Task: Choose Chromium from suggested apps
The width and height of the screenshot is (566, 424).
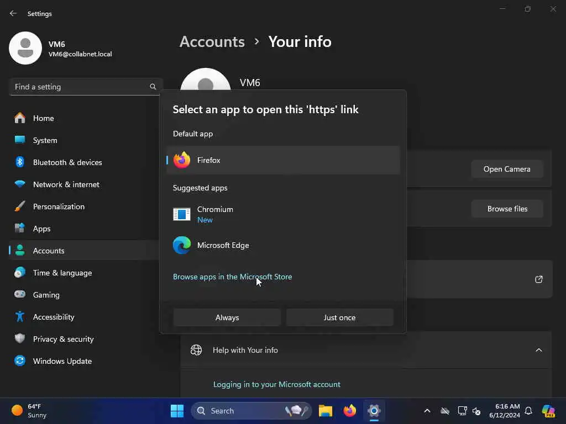Action: coord(283,214)
